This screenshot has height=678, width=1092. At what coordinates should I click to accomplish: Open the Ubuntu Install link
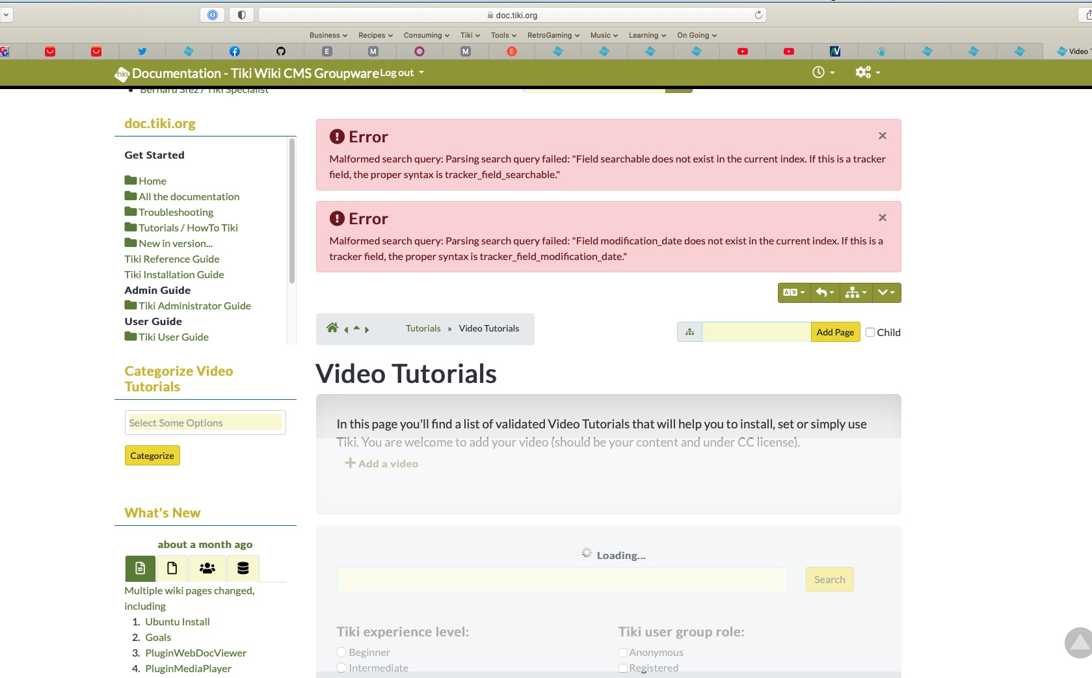tap(178, 621)
